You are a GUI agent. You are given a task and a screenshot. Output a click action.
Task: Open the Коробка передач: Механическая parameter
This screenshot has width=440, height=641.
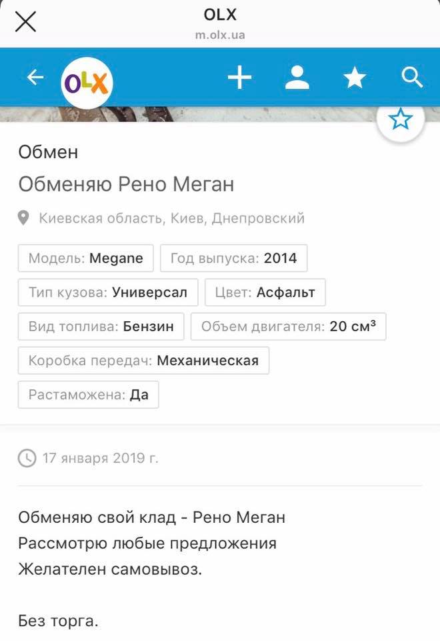(x=142, y=361)
